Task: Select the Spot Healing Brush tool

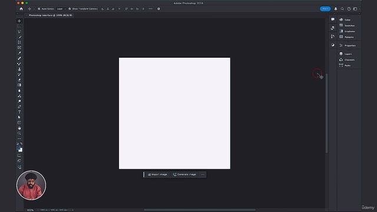Action: point(19,58)
